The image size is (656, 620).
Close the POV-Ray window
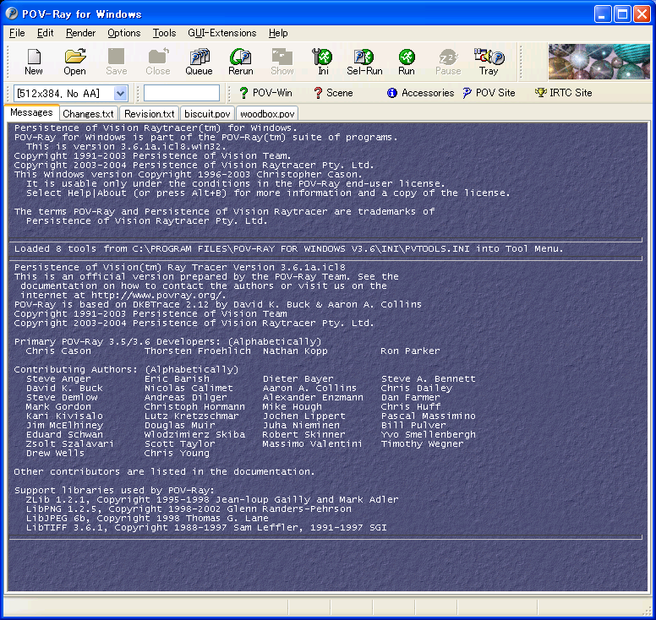642,14
